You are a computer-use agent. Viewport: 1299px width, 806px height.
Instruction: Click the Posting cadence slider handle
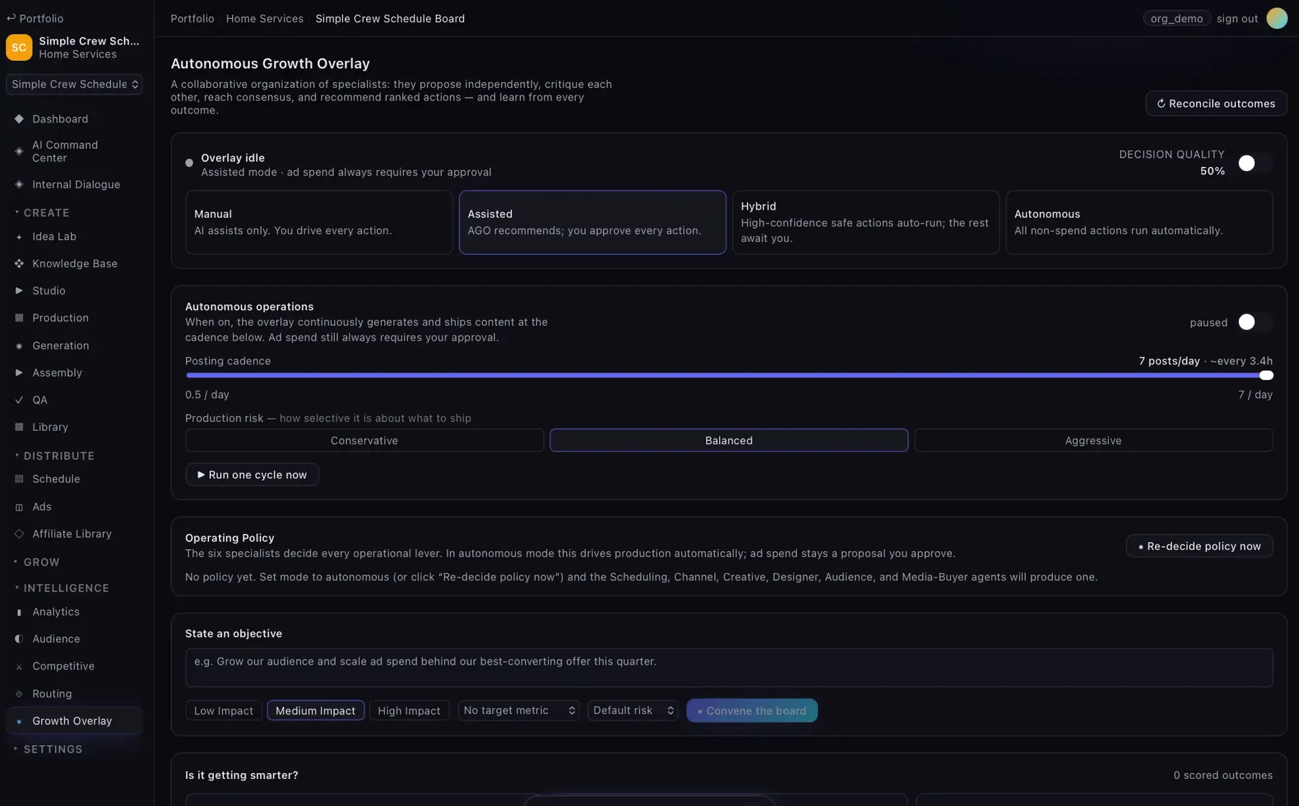[x=1267, y=375]
